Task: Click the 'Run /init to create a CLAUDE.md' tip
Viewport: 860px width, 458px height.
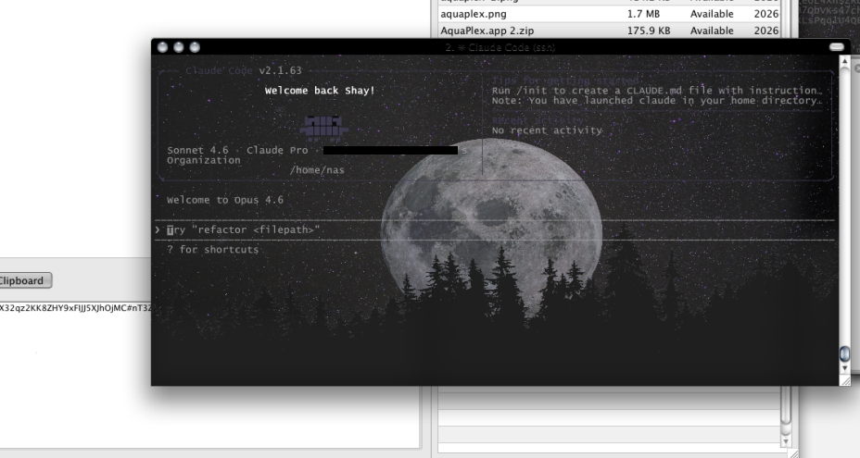Action: [x=656, y=91]
